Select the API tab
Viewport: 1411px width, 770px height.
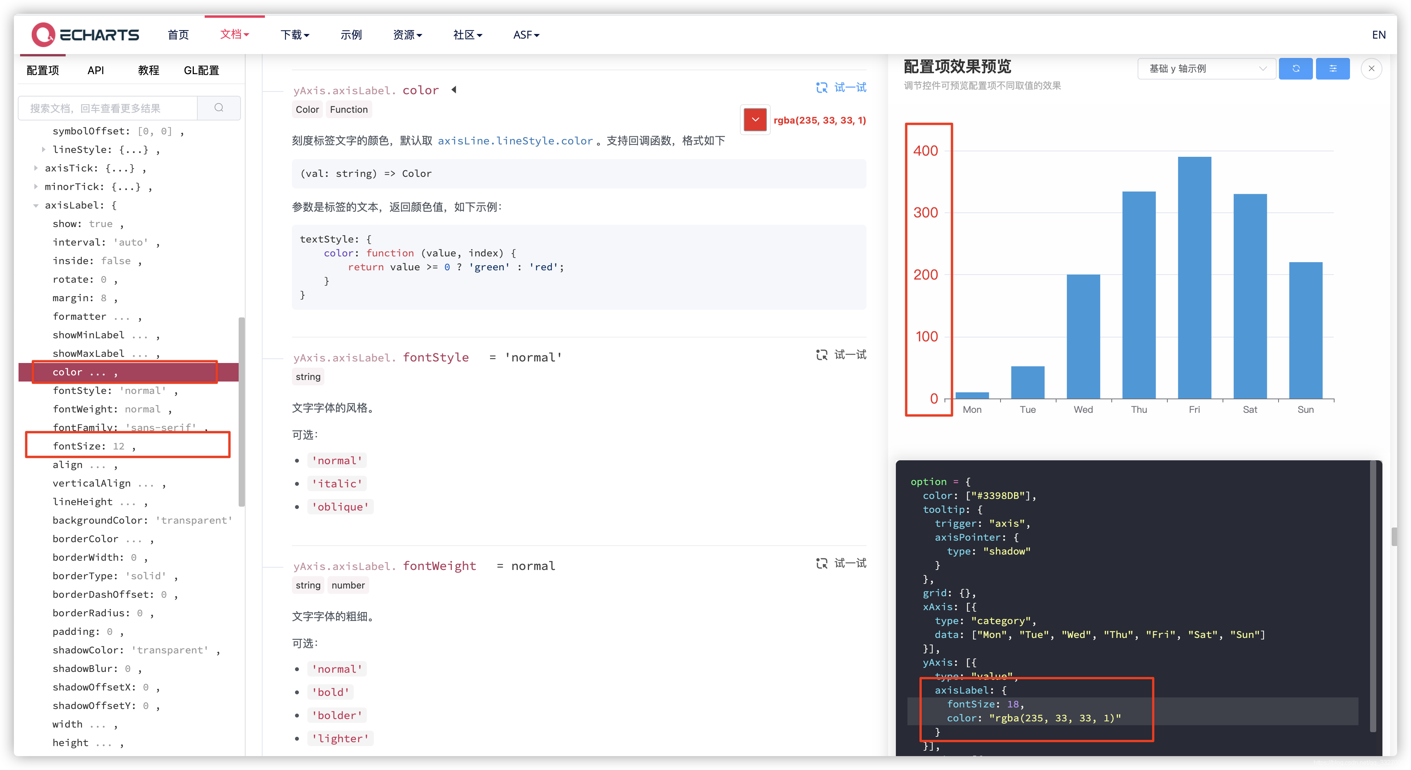tap(95, 70)
